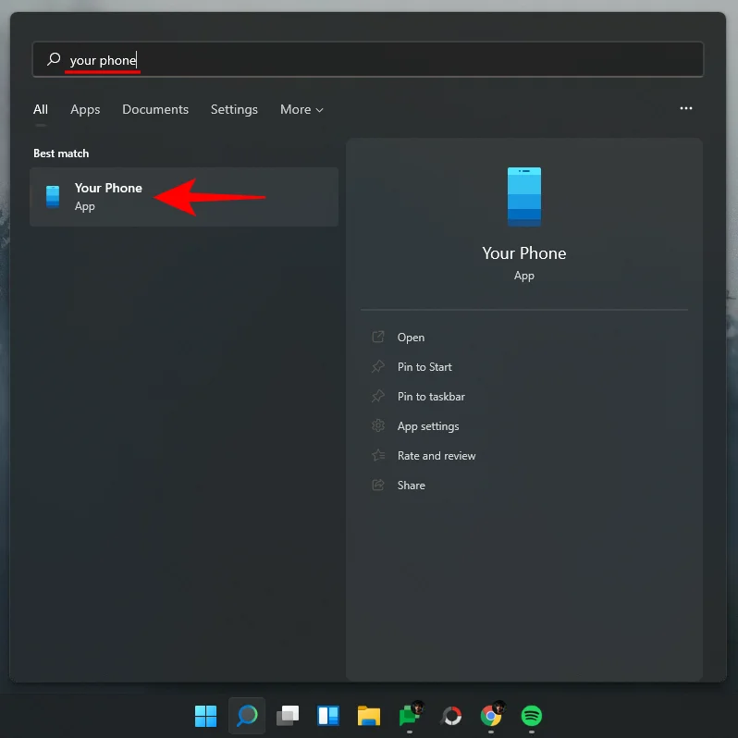Switch to the All filter tab
Viewport: 738px width, 738px height.
41,110
